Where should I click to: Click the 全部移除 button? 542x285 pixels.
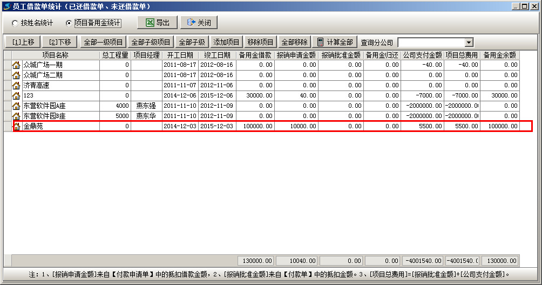[x=294, y=42]
